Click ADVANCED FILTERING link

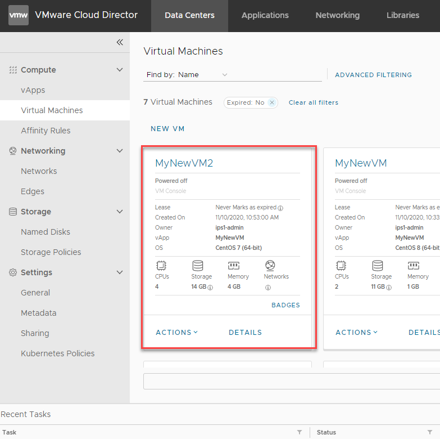(373, 75)
